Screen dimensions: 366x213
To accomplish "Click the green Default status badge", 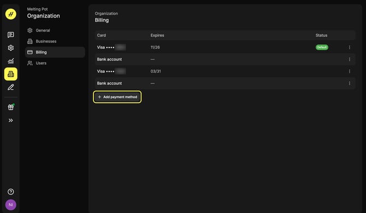I will [x=322, y=48].
